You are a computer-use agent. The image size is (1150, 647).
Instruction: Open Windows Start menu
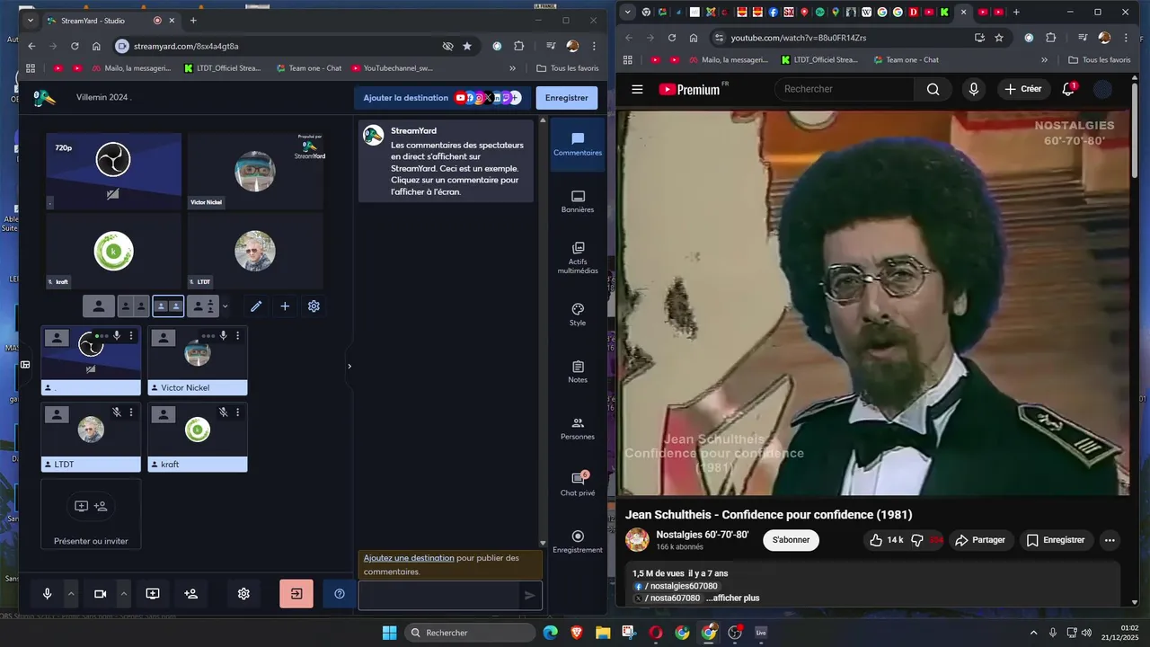tap(389, 633)
